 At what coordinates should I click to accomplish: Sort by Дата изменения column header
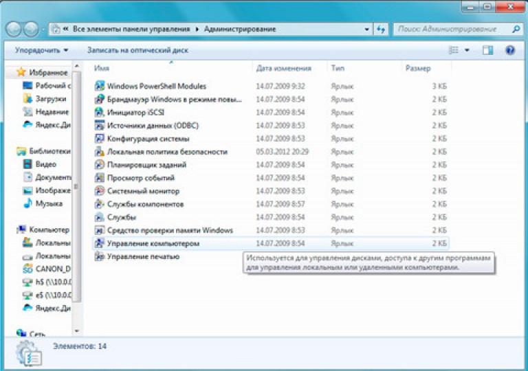[283, 68]
